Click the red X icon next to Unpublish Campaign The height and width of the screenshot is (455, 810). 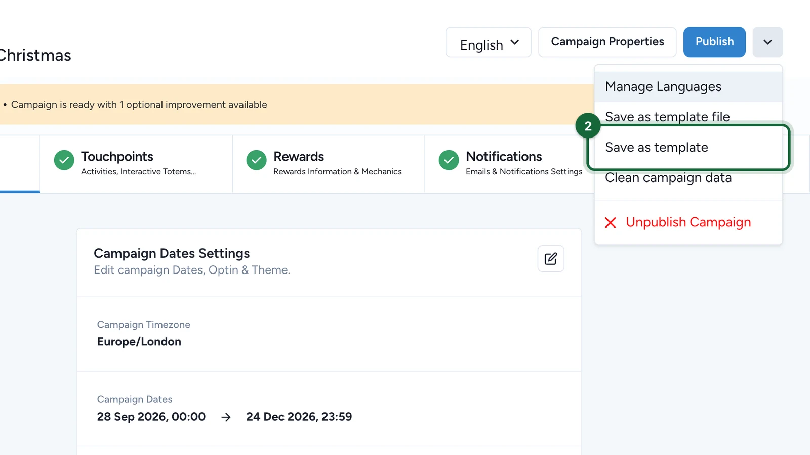pos(611,222)
